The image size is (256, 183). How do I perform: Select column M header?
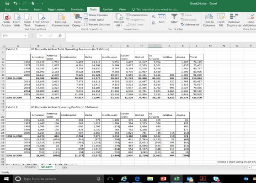click(210, 46)
